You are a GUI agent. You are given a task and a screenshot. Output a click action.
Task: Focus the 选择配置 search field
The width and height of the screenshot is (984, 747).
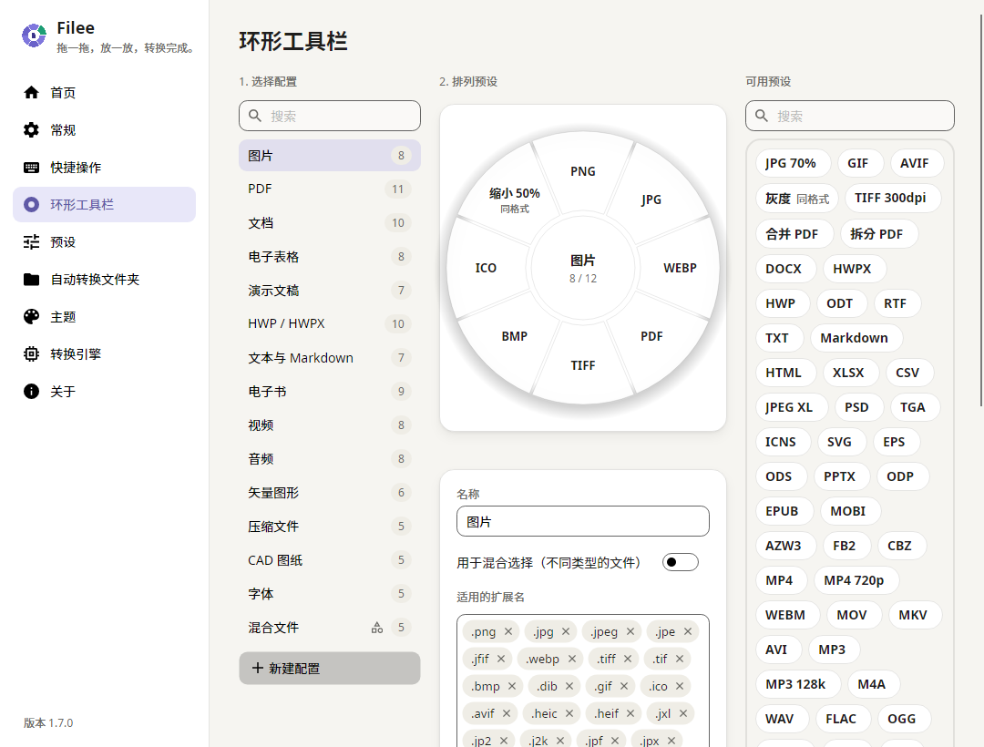pos(330,116)
